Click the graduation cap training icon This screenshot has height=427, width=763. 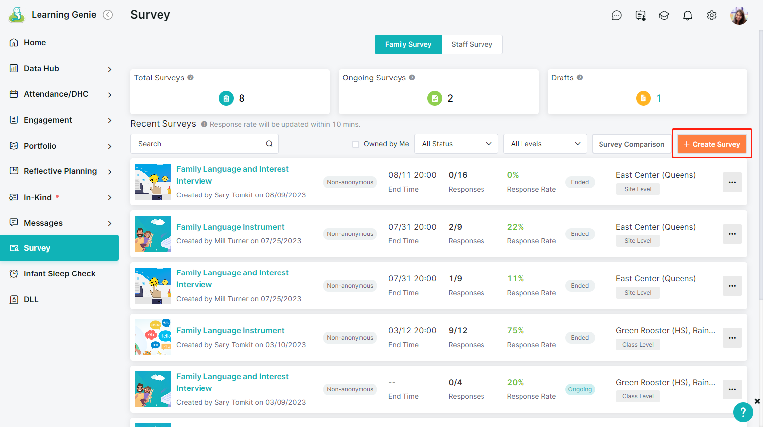click(x=664, y=16)
